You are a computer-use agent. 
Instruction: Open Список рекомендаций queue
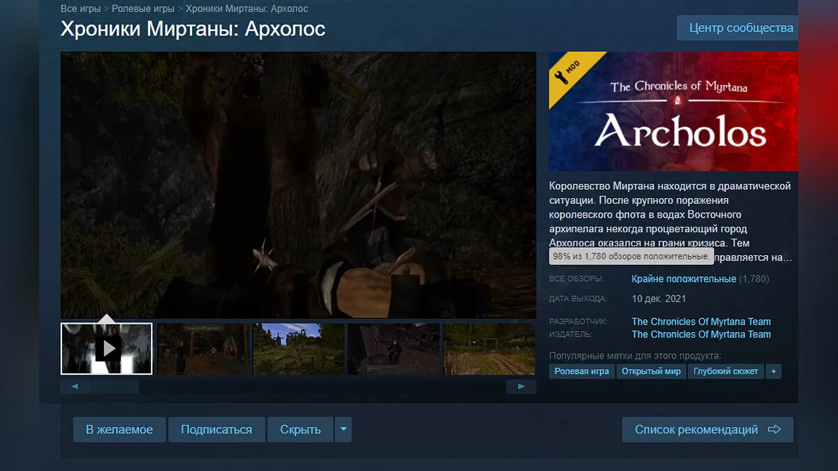(707, 430)
